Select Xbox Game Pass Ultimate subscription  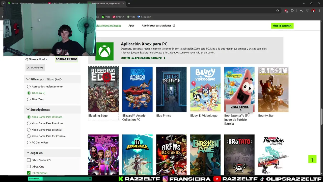[x=45, y=117]
